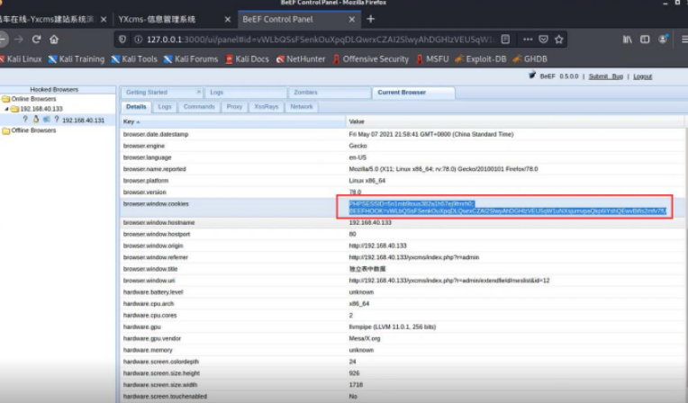688x403 pixels.
Task: Select hooked browser 192.168.40.131
Action: click(84, 121)
